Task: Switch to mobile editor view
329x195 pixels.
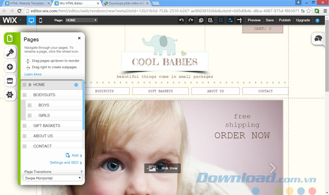Action: 41,21
